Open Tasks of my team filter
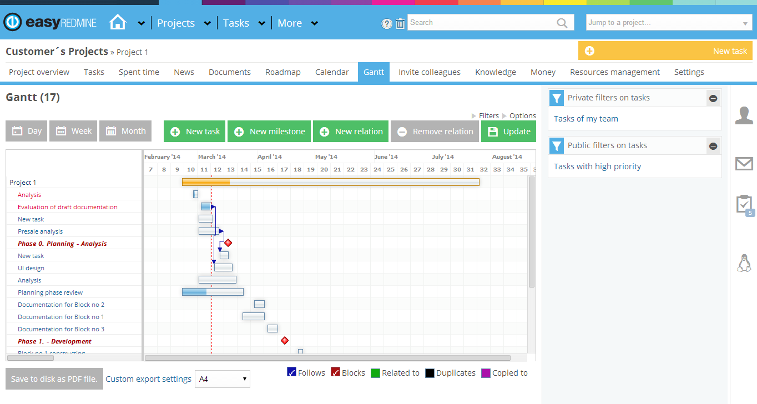Image resolution: width=757 pixels, height=404 pixels. (x=586, y=119)
